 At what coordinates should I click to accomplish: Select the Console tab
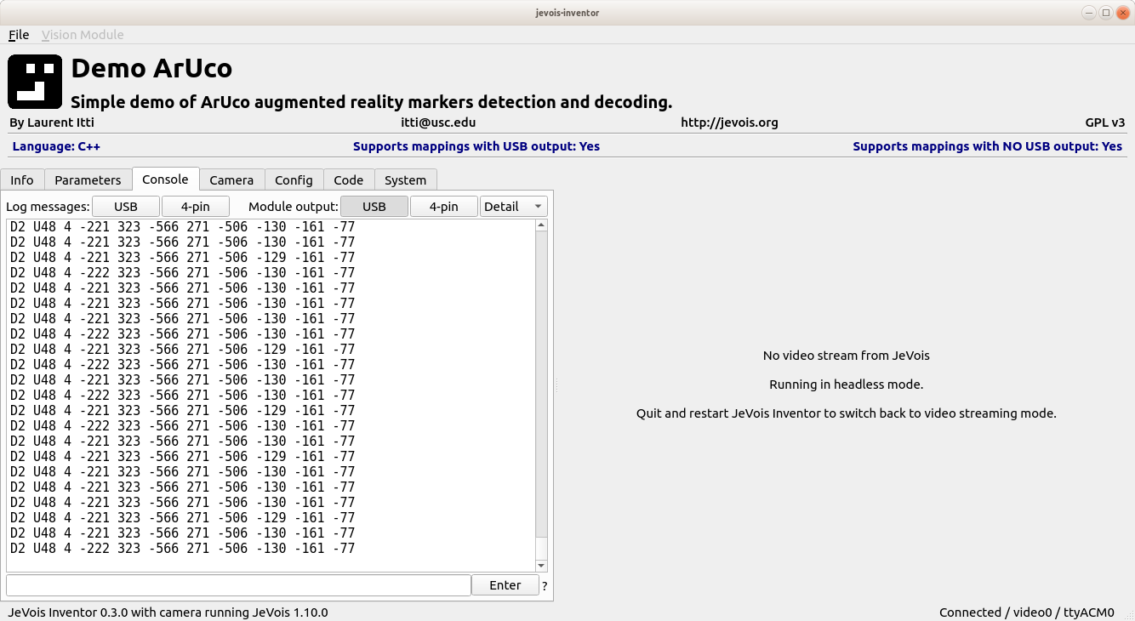tap(165, 179)
